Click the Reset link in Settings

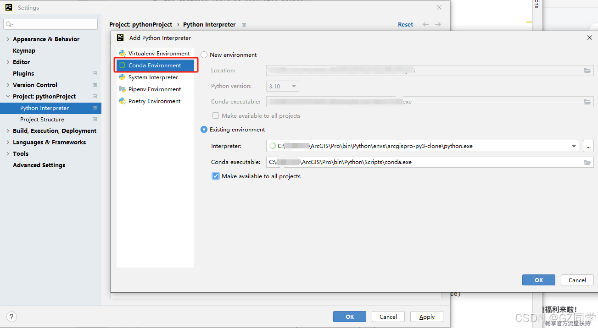[x=406, y=25]
